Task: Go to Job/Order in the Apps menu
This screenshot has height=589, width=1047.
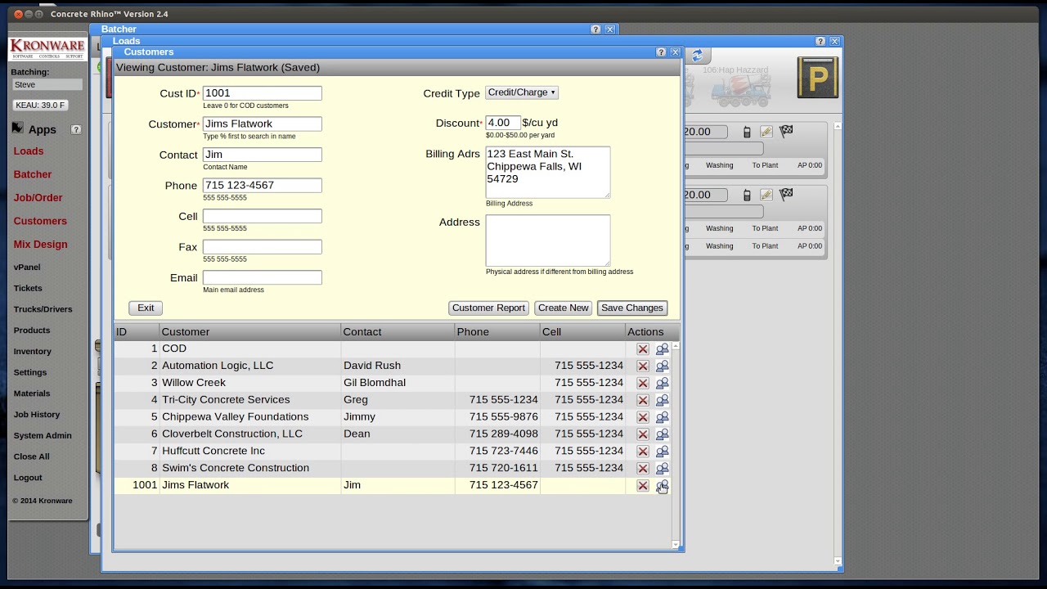Action: coord(38,198)
